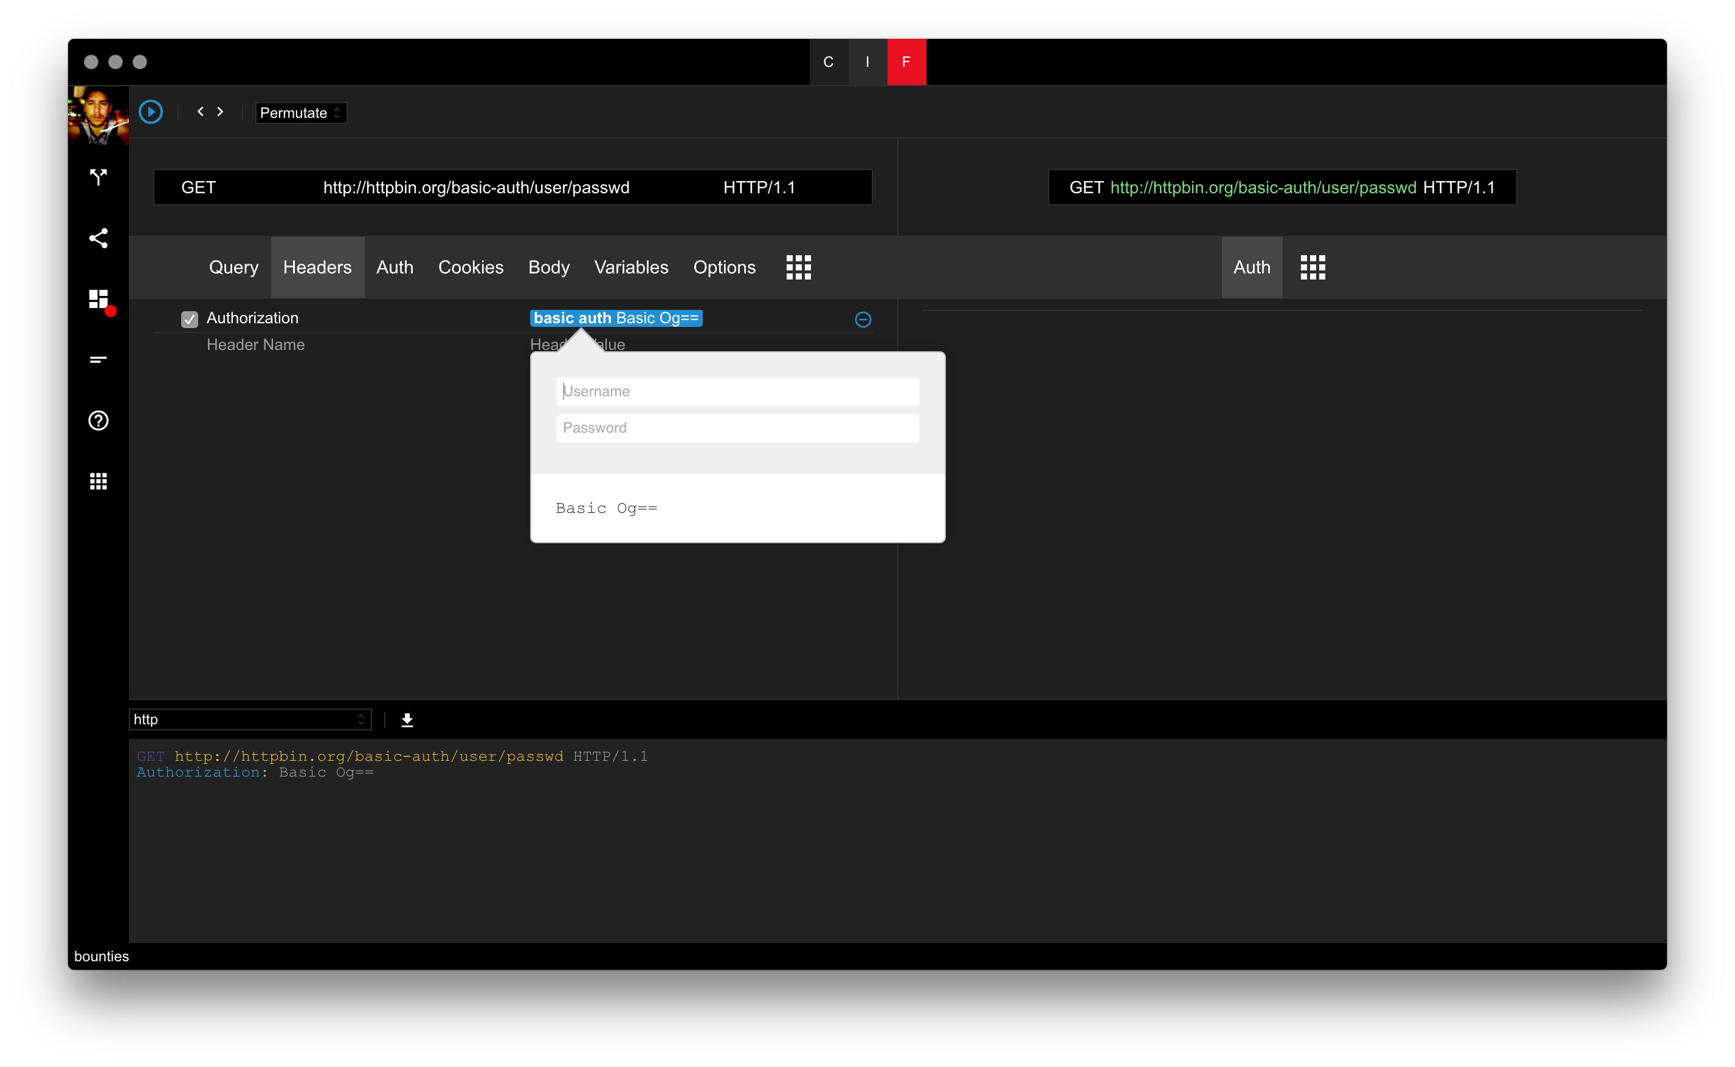Select the red F tab
This screenshot has width=1735, height=1067.
[906, 62]
